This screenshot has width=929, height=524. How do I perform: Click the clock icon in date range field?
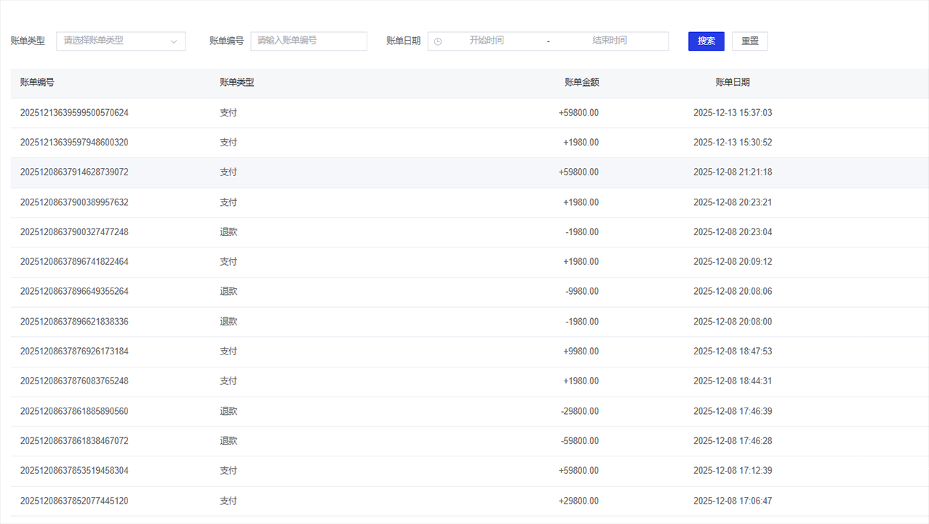438,41
